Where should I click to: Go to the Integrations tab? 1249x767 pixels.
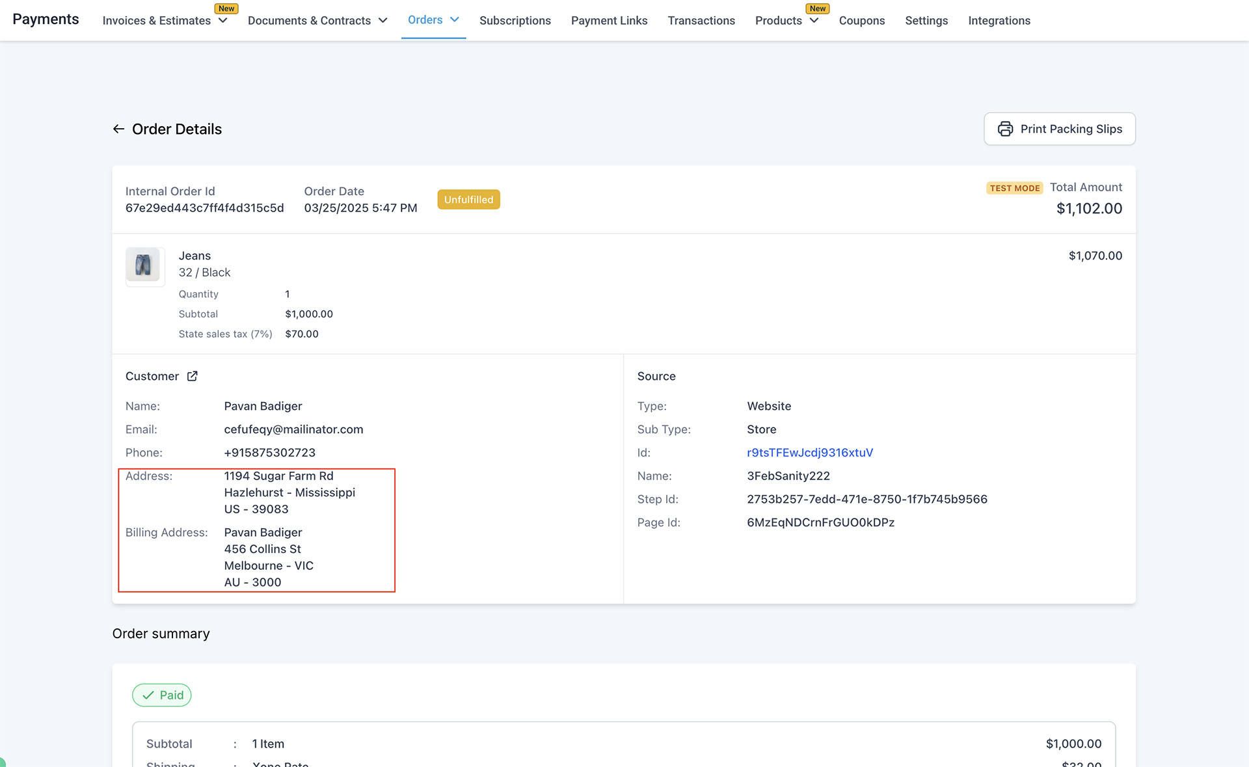click(999, 20)
